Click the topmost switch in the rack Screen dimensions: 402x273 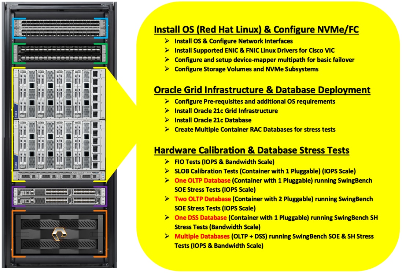59,24
